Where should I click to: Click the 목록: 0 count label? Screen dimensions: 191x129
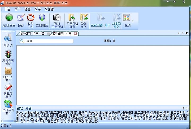coord(109,41)
